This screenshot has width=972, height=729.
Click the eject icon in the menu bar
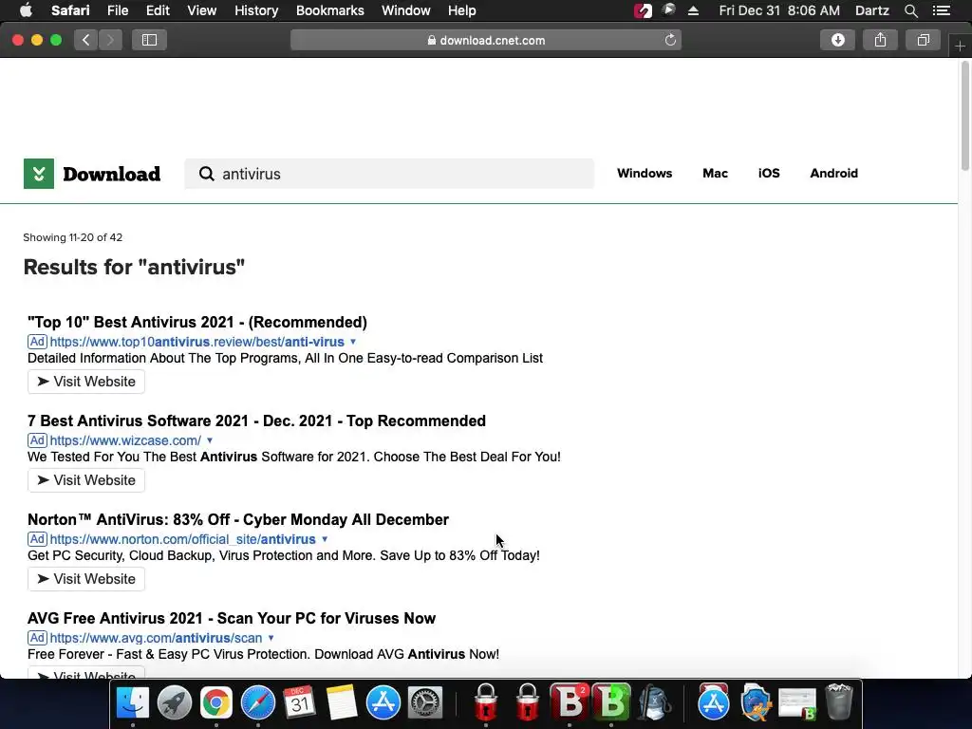coord(694,10)
